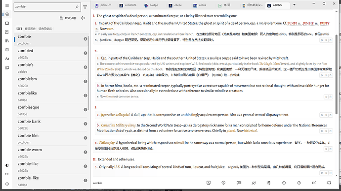Go forward with the right-arrow circle icon
The image size is (341, 191).
tap(299, 183)
